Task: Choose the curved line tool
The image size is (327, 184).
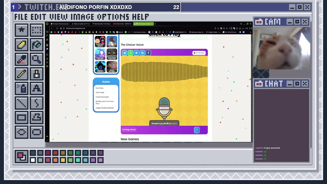Action: (37, 103)
